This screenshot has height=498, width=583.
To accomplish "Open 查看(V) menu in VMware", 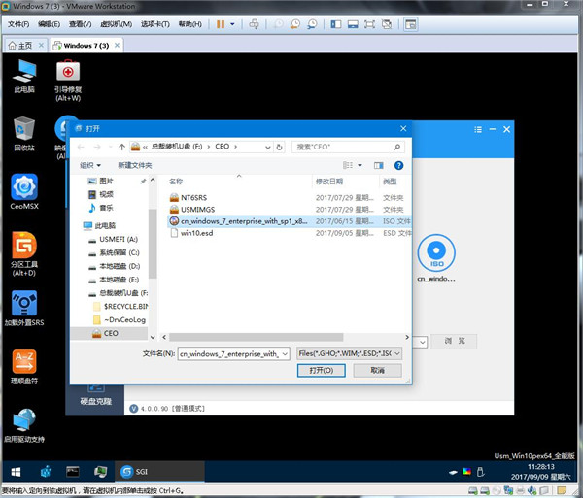I will 80,24.
